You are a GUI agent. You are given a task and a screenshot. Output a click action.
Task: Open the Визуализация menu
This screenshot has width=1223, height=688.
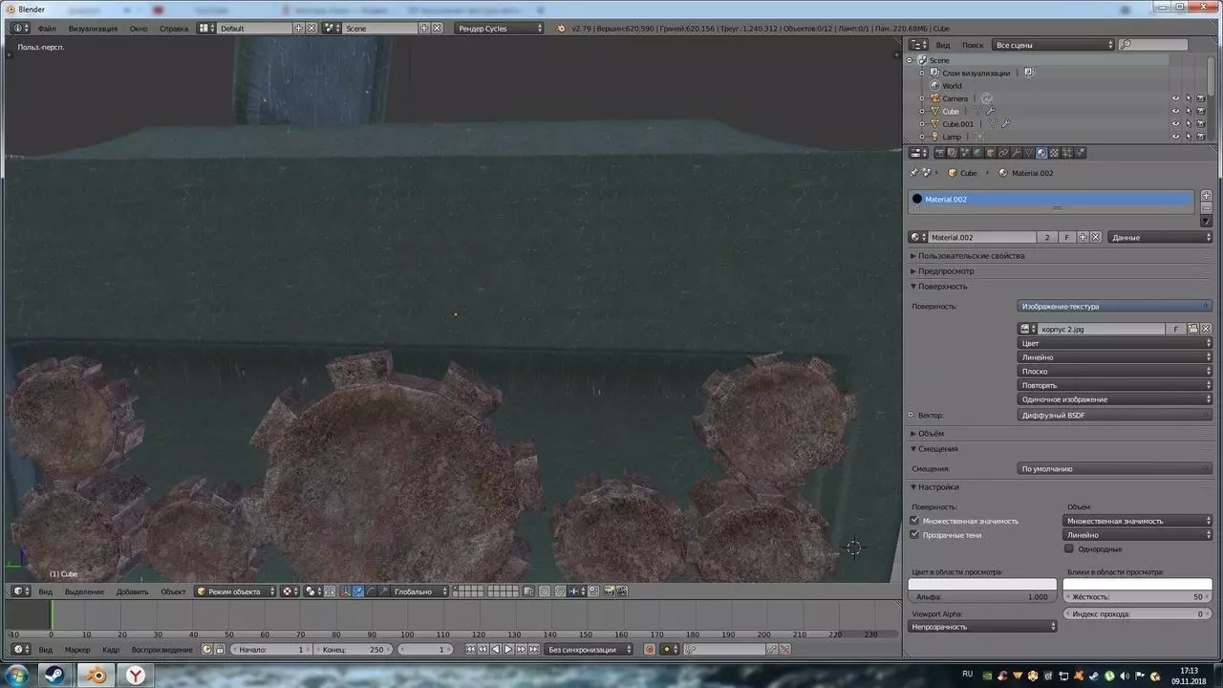(93, 29)
